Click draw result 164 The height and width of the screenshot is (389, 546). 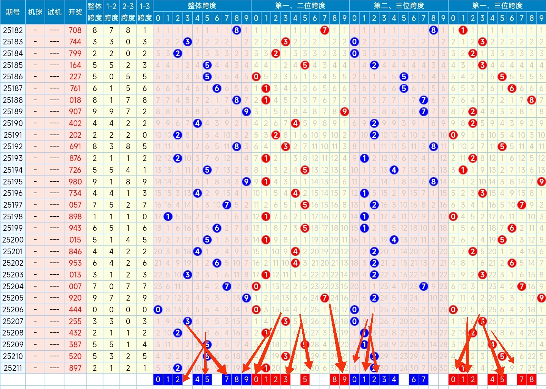click(x=75, y=65)
